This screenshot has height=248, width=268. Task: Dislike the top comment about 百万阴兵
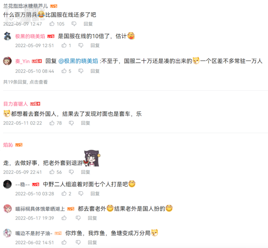(74, 24)
